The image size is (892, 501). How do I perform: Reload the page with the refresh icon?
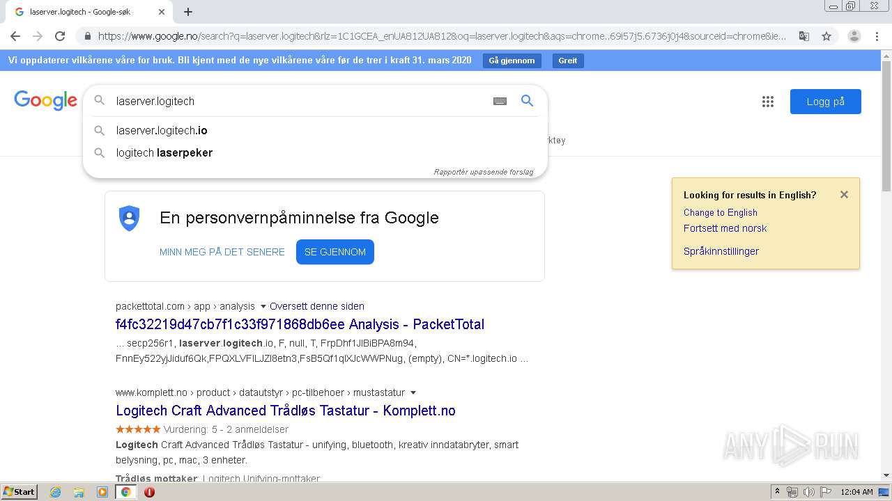click(60, 36)
